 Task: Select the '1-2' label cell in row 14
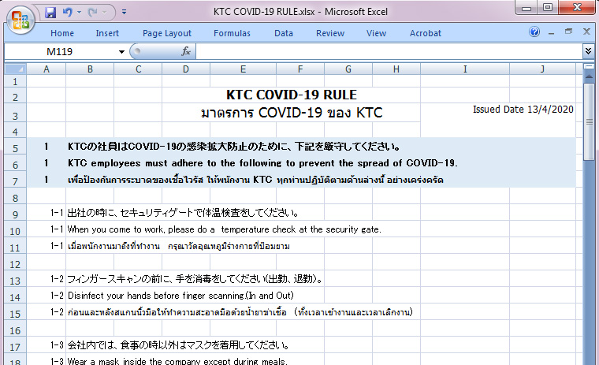pyautogui.click(x=57, y=296)
